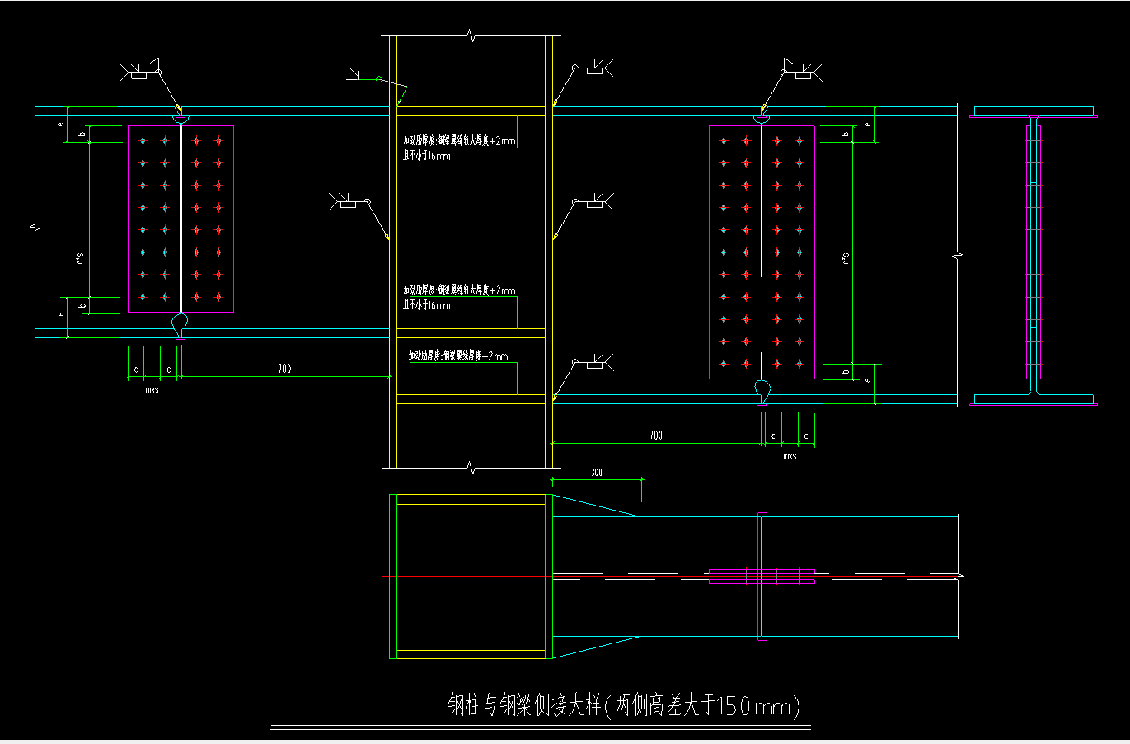Select the red centerline in the plan view
The height and width of the screenshot is (744, 1130).
coord(672,576)
